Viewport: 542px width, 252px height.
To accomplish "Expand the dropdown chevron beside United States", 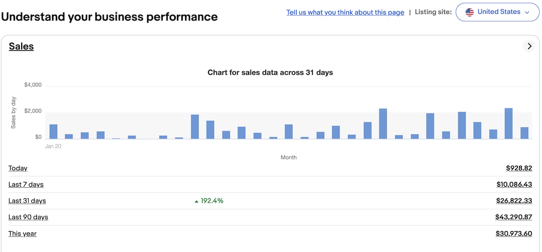I will pyautogui.click(x=527, y=12).
